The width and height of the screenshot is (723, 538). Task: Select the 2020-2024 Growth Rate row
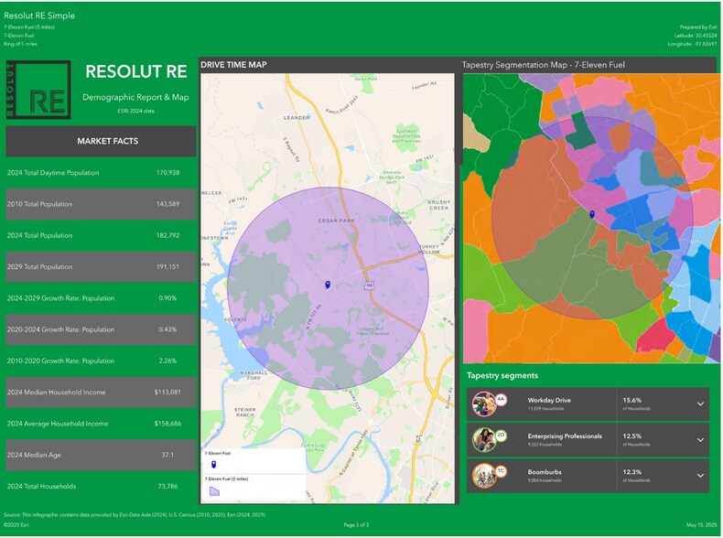coord(101,329)
